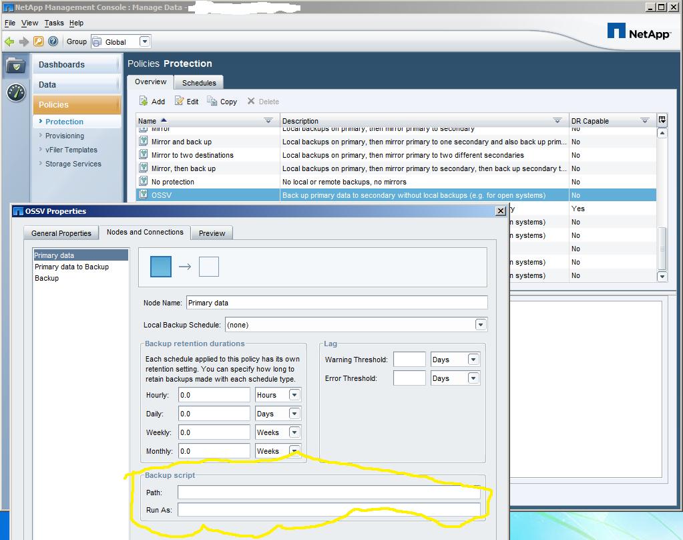Click Edit policy toolbar button
683x540 pixels.
[186, 101]
